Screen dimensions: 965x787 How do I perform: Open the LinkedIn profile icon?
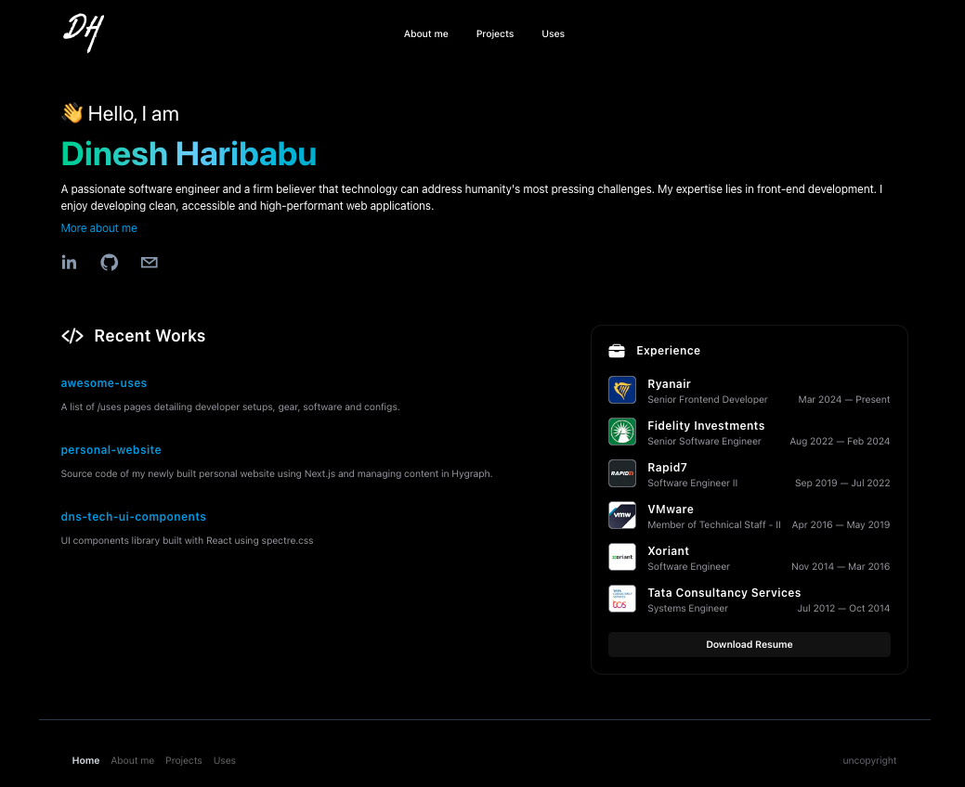tap(69, 262)
